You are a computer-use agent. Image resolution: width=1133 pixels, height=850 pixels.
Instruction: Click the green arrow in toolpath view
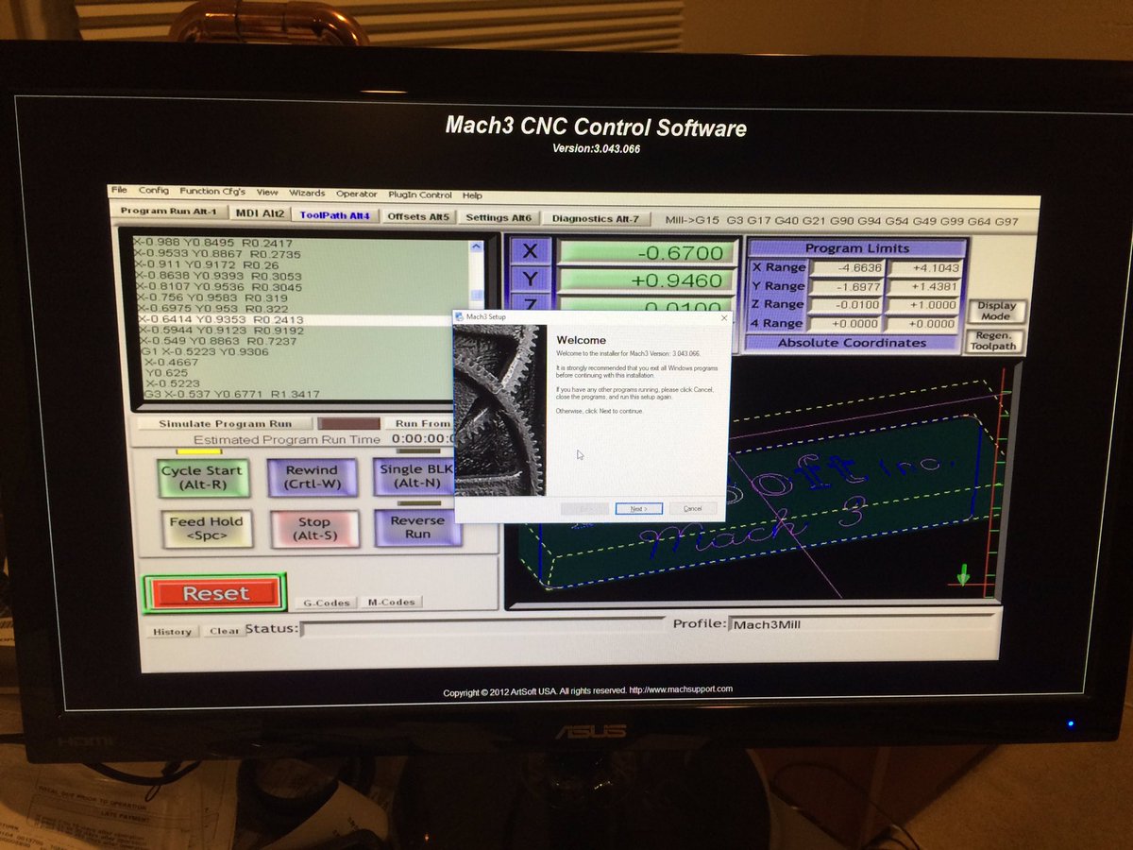coord(963,574)
